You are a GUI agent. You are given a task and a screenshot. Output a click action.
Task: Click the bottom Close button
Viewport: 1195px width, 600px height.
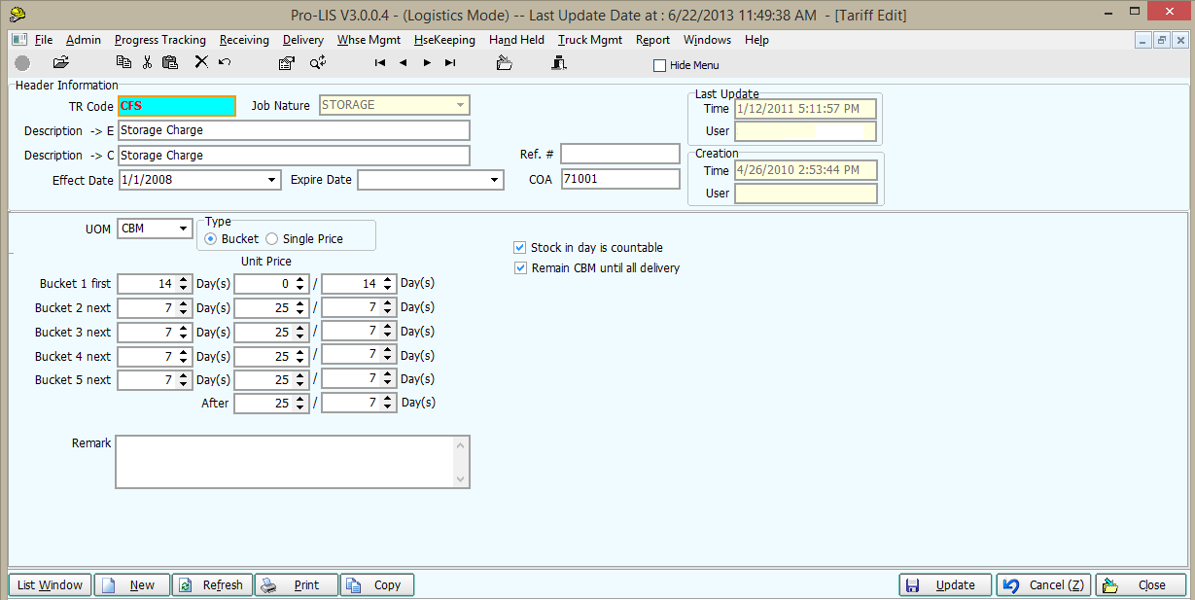(1142, 585)
